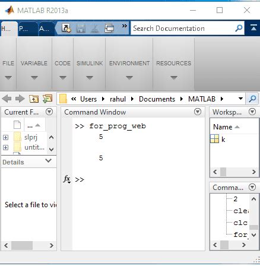Switch to the APPS tab
This screenshot has width=260, height=266.
(46, 28)
